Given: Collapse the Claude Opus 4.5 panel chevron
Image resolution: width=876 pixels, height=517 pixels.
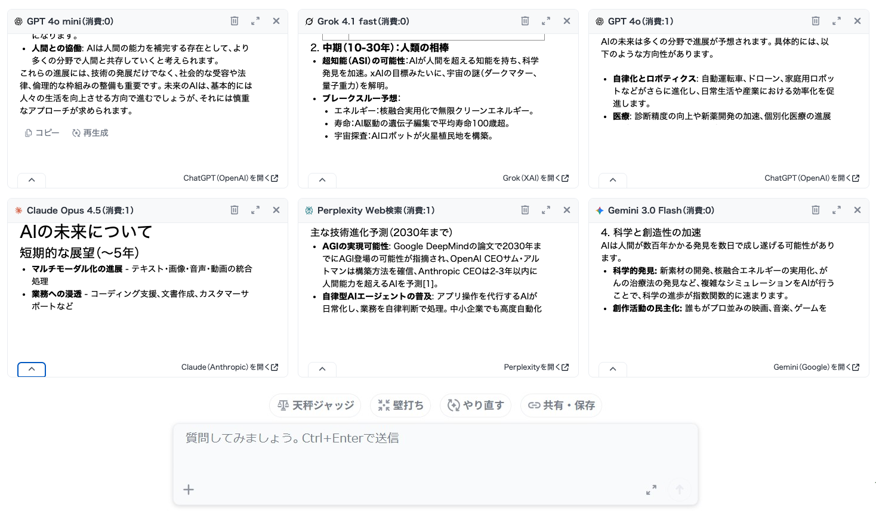Looking at the screenshot, I should click(x=32, y=369).
